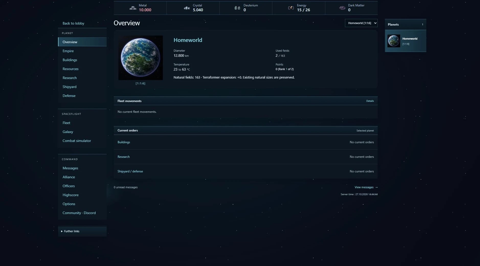Screen dimensions: 480x266
Task: Click Shipyard / defense order link
Action: (x=130, y=171)
